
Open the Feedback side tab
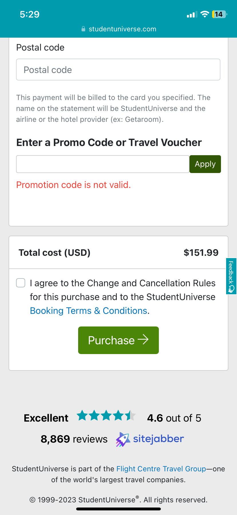coord(231,276)
